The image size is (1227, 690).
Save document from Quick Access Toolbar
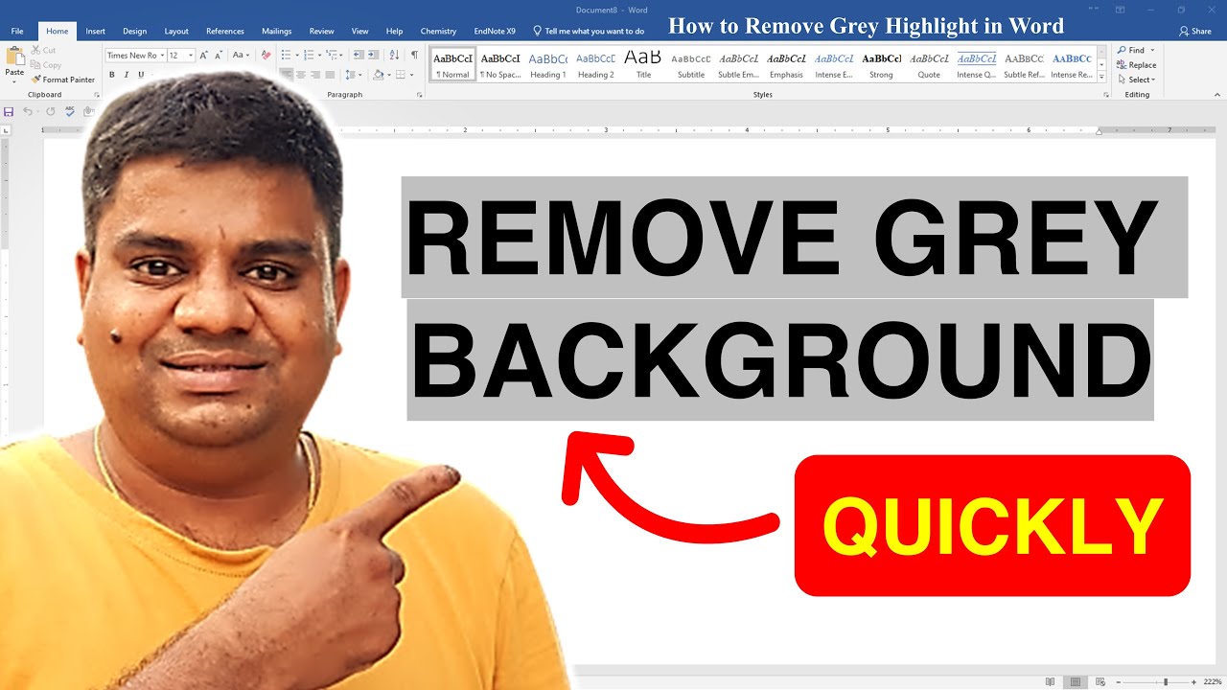[x=9, y=111]
